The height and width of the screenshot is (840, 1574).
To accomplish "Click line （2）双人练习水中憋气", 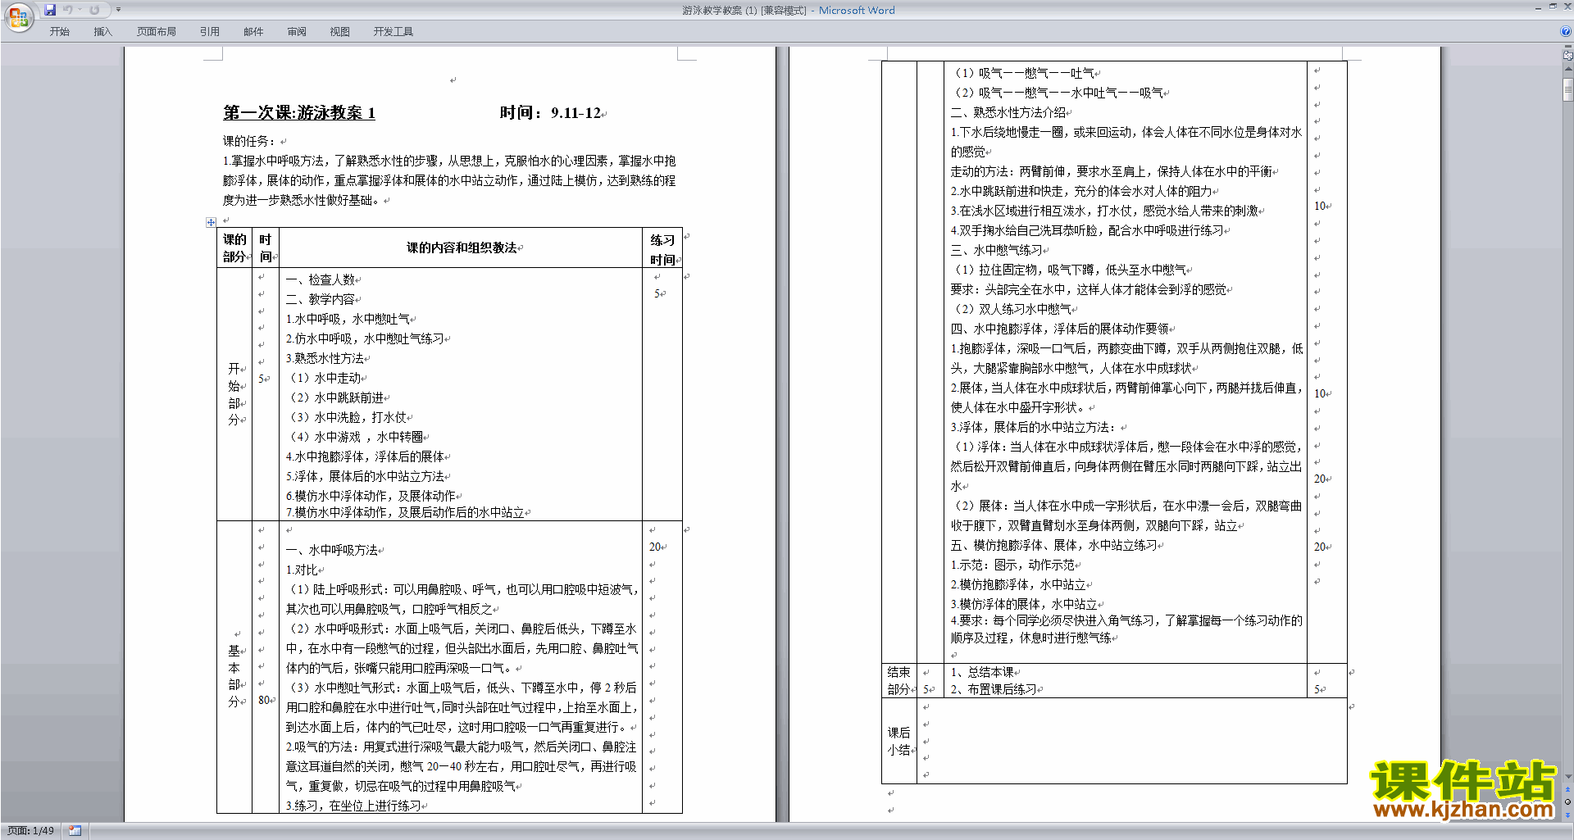I will [x=1011, y=309].
